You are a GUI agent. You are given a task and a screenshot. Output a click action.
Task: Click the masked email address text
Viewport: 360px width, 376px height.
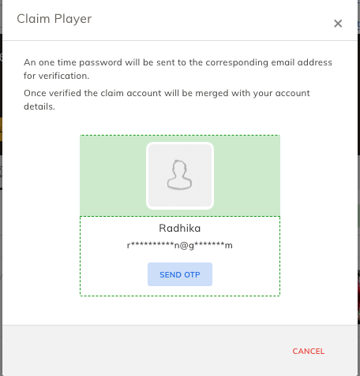click(180, 245)
